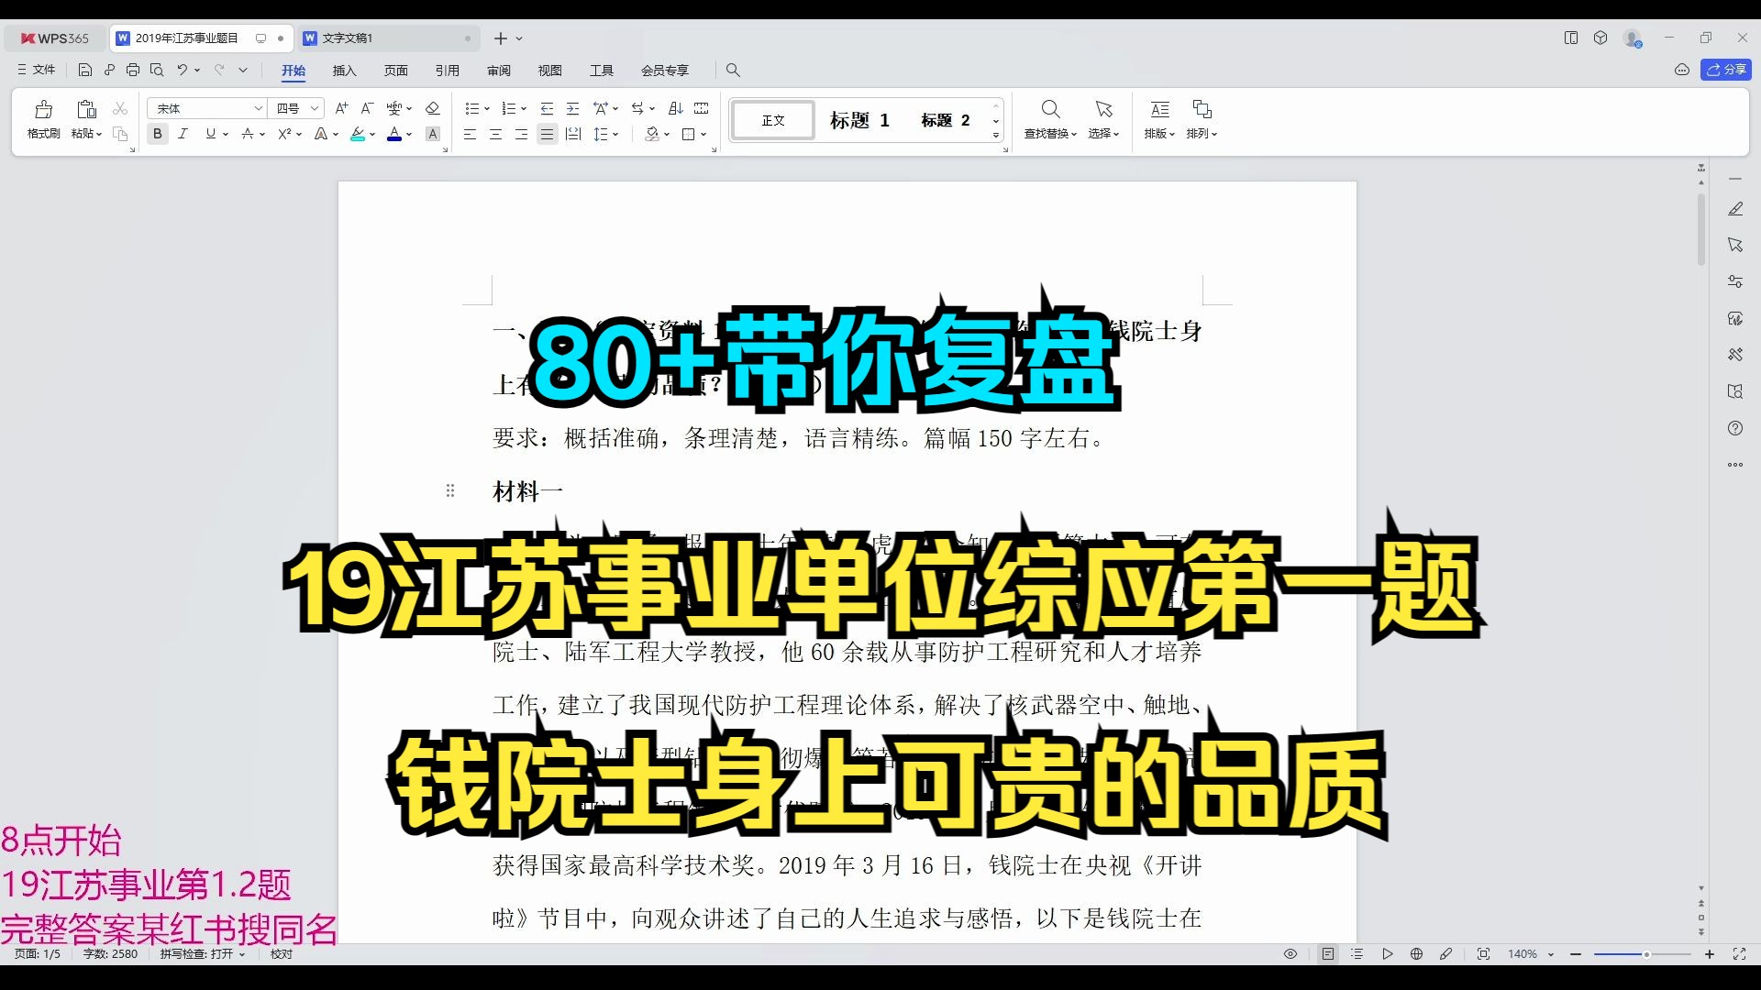1761x990 pixels.
Task: Click the Select (选择) cursor tool
Action: click(x=1103, y=120)
